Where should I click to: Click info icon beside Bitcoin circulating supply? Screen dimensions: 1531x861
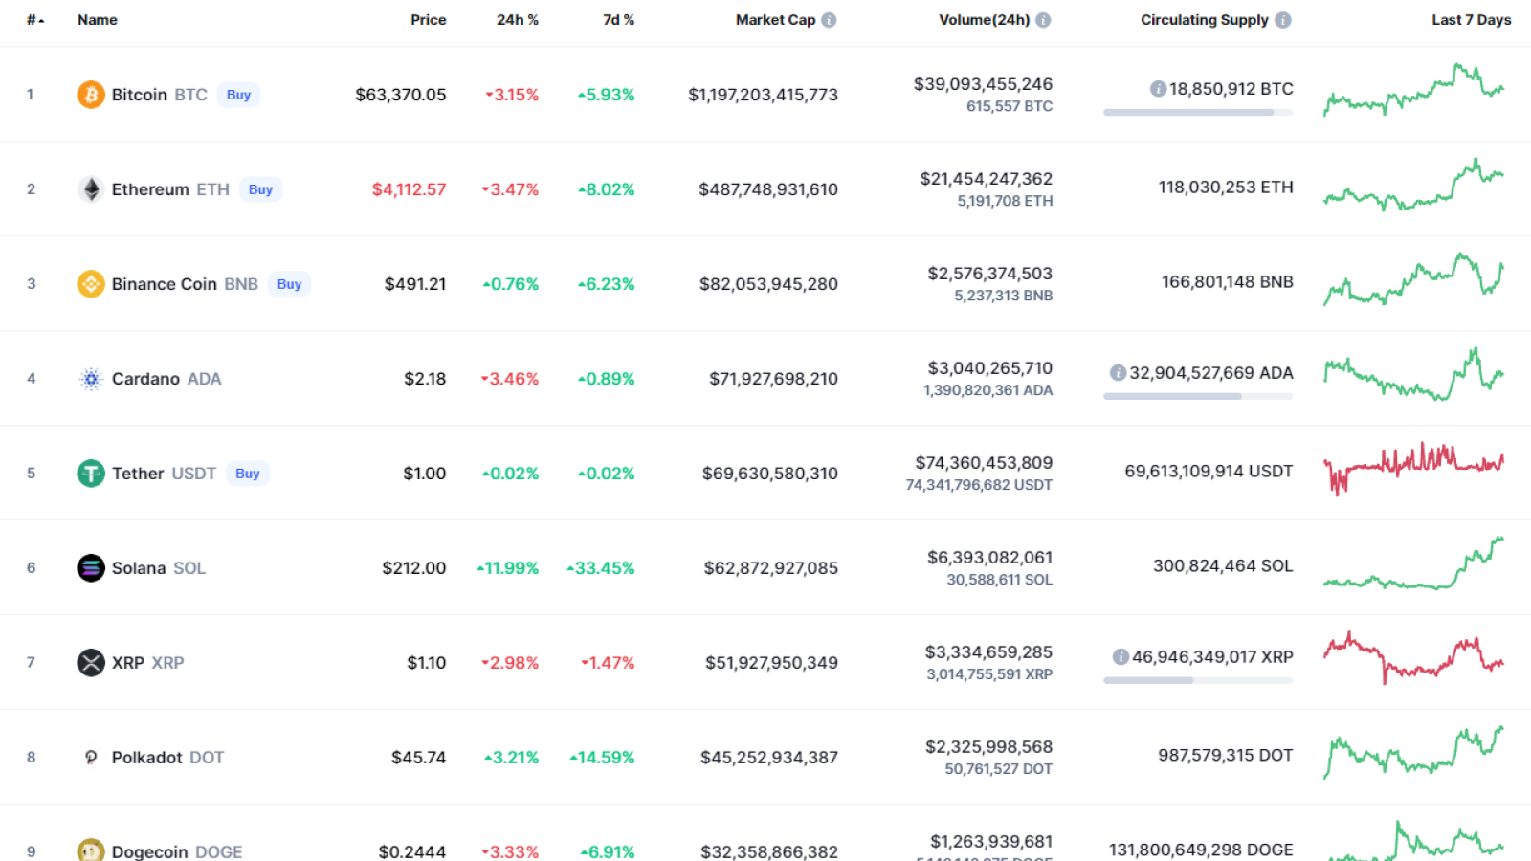(1158, 89)
